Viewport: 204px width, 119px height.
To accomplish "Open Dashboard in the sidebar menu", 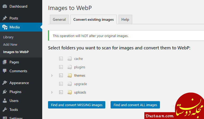I will pos(21,6).
